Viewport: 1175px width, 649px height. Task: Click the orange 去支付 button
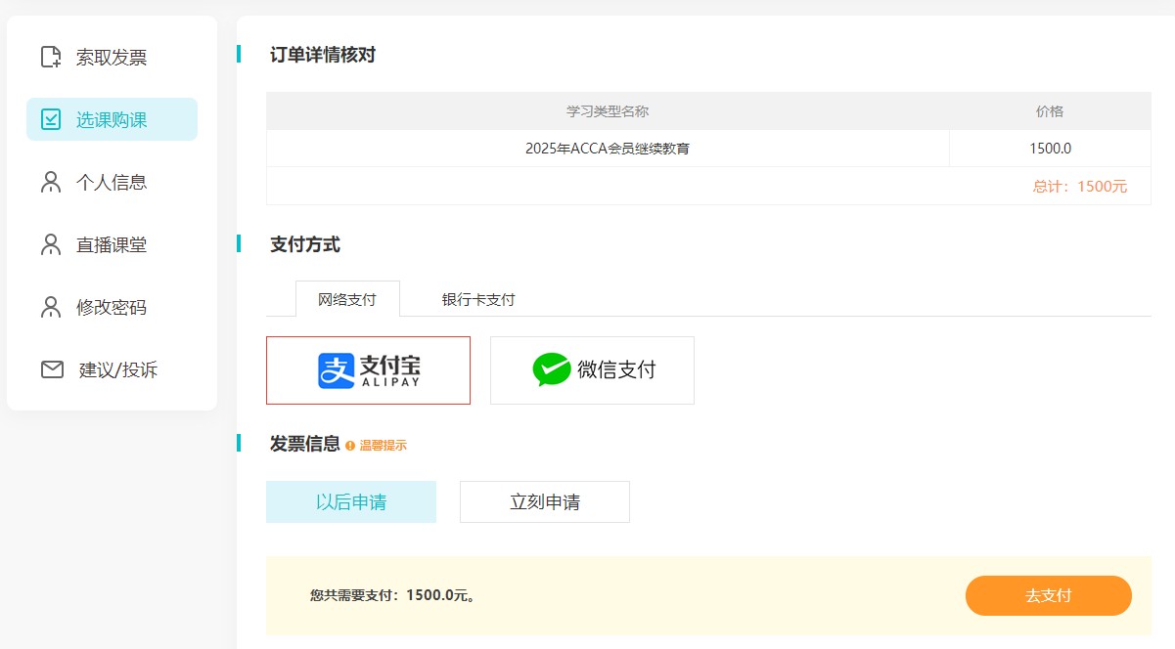(x=1049, y=595)
